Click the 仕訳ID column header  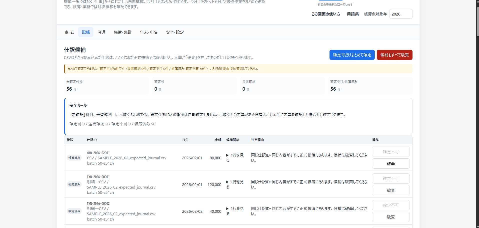(x=92, y=140)
